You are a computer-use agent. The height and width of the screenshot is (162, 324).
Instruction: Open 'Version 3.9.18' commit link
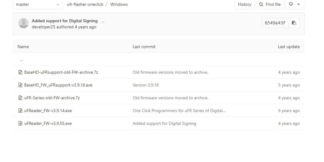coord(146,85)
